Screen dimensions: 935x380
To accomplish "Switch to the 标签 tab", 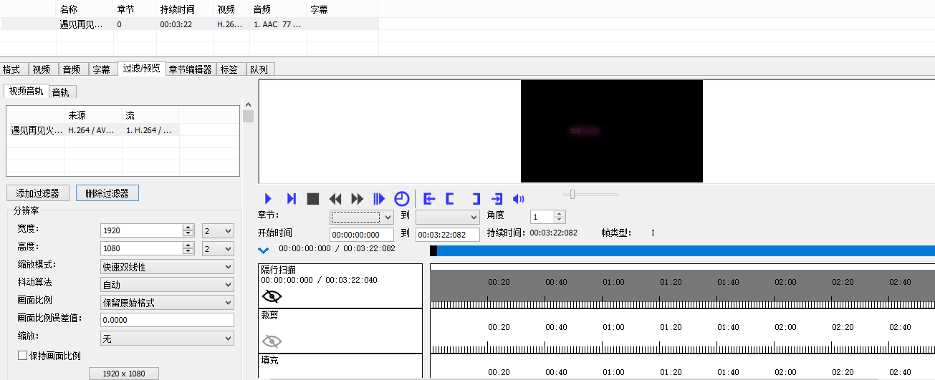I will point(229,69).
